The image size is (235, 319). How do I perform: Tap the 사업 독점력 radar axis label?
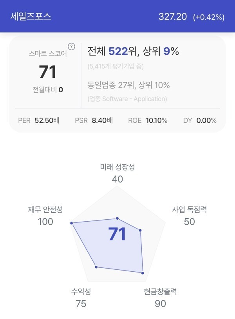pyautogui.click(x=189, y=210)
